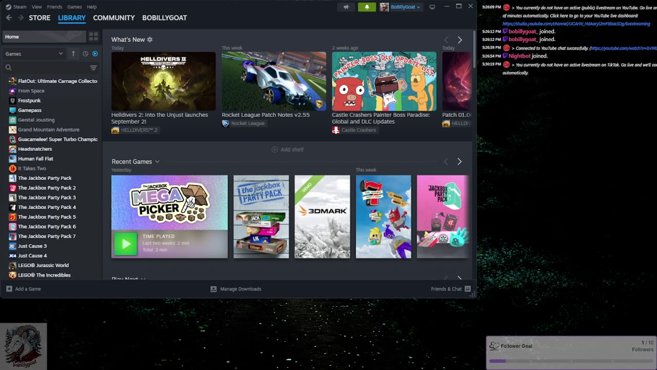Click the Home button in library sidebar
This screenshot has height=370, width=657.
coord(43,36)
